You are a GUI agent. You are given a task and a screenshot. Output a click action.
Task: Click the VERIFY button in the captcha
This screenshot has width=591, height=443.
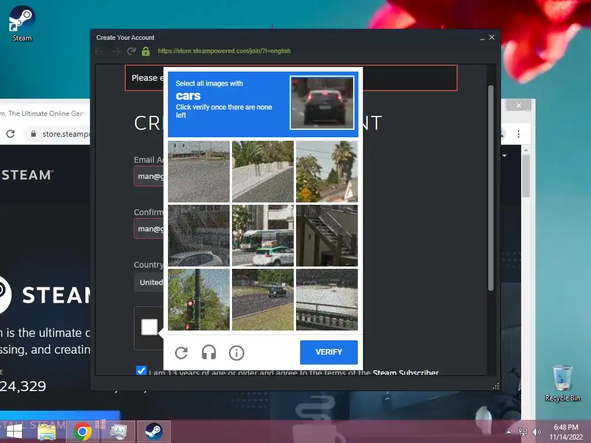(328, 352)
